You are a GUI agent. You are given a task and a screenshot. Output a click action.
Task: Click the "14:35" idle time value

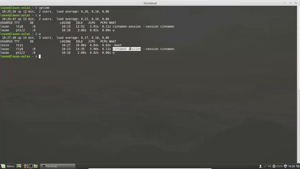pos(80,49)
